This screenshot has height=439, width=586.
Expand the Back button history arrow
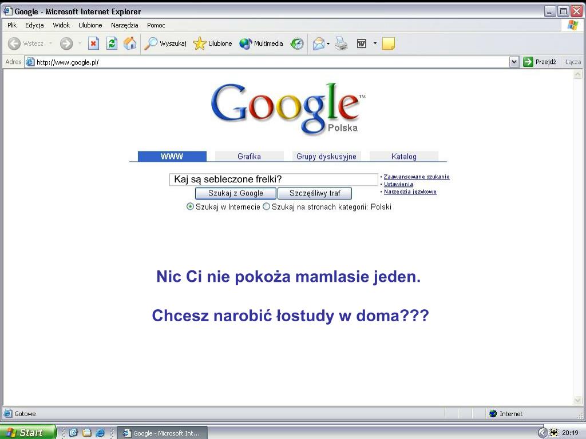tap(50, 43)
